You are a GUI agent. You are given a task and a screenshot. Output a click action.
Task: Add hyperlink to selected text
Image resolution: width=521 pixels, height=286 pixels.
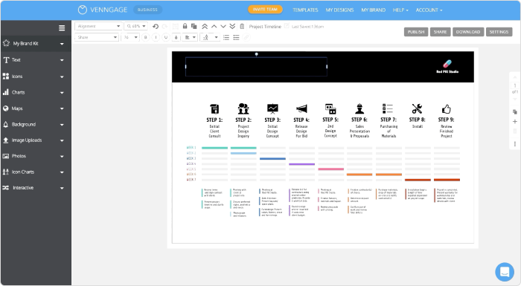246,37
